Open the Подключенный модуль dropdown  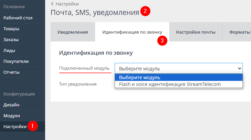click(178, 68)
